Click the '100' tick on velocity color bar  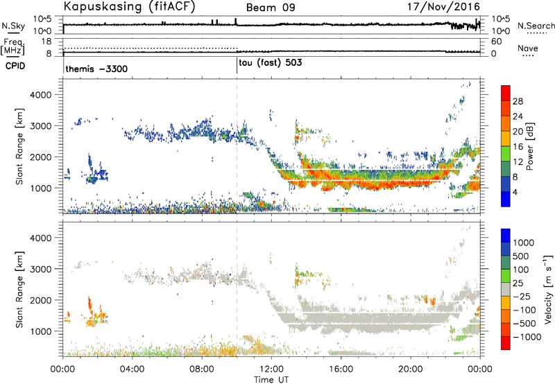click(x=521, y=270)
